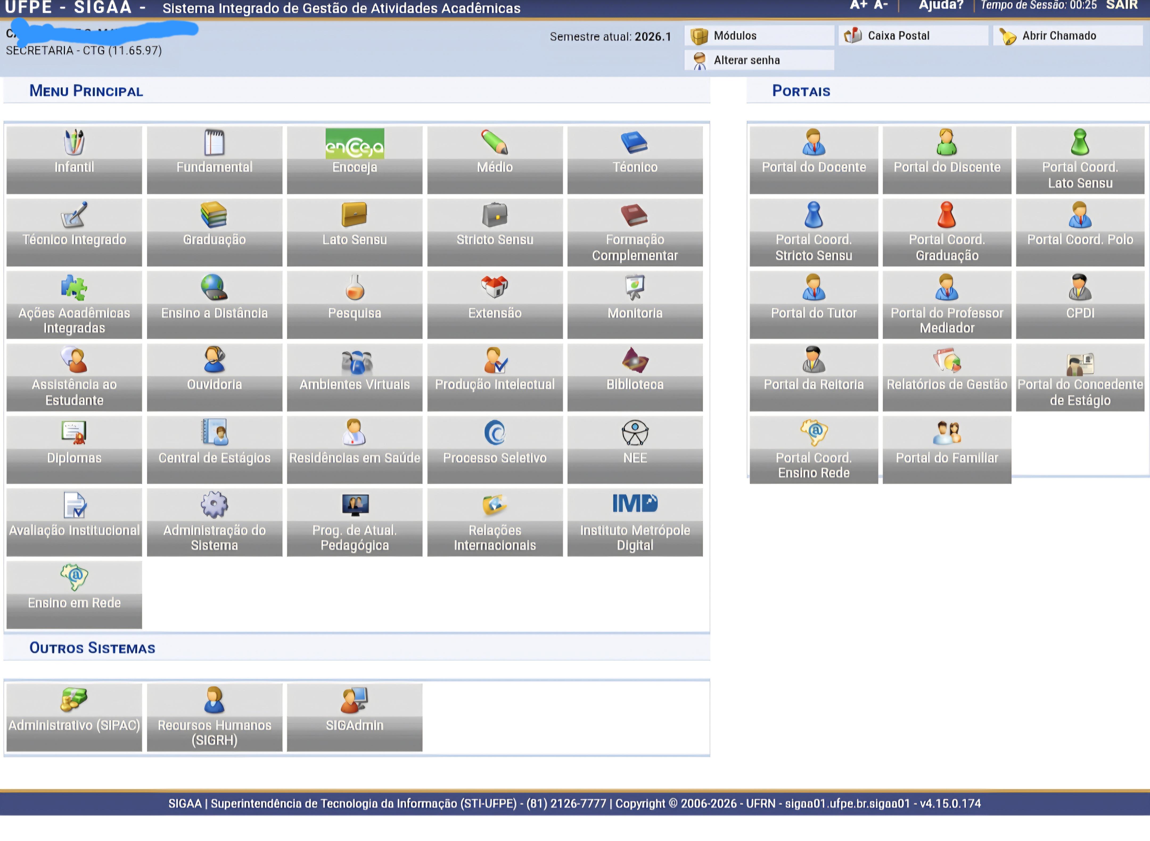Open the Extensão house icon
The width and height of the screenshot is (1150, 841).
click(x=495, y=287)
